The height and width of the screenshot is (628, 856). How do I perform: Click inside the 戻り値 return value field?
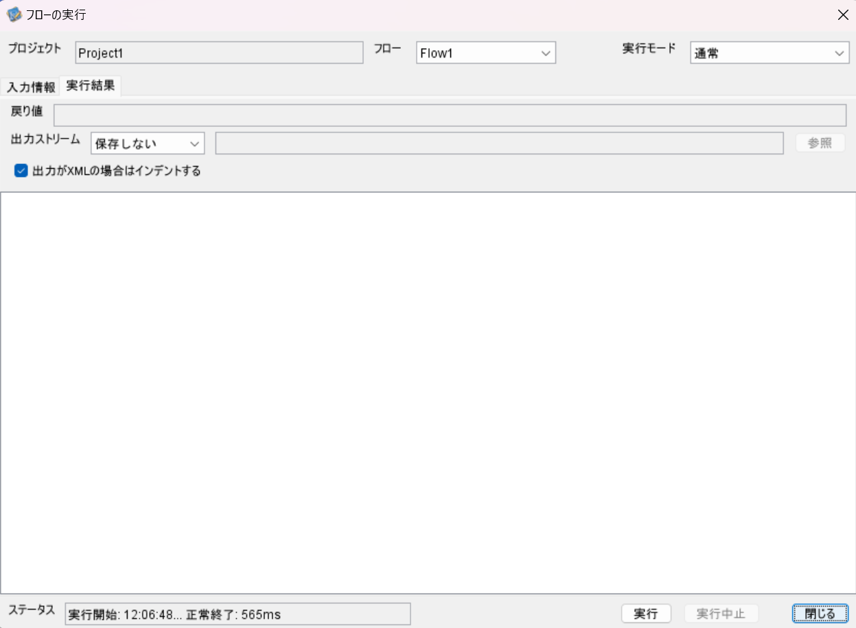click(446, 115)
